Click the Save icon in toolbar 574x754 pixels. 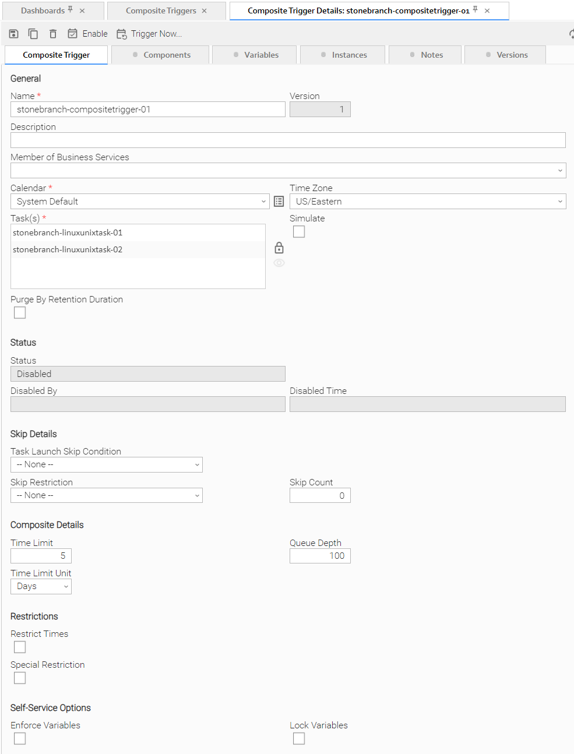pyautogui.click(x=14, y=34)
